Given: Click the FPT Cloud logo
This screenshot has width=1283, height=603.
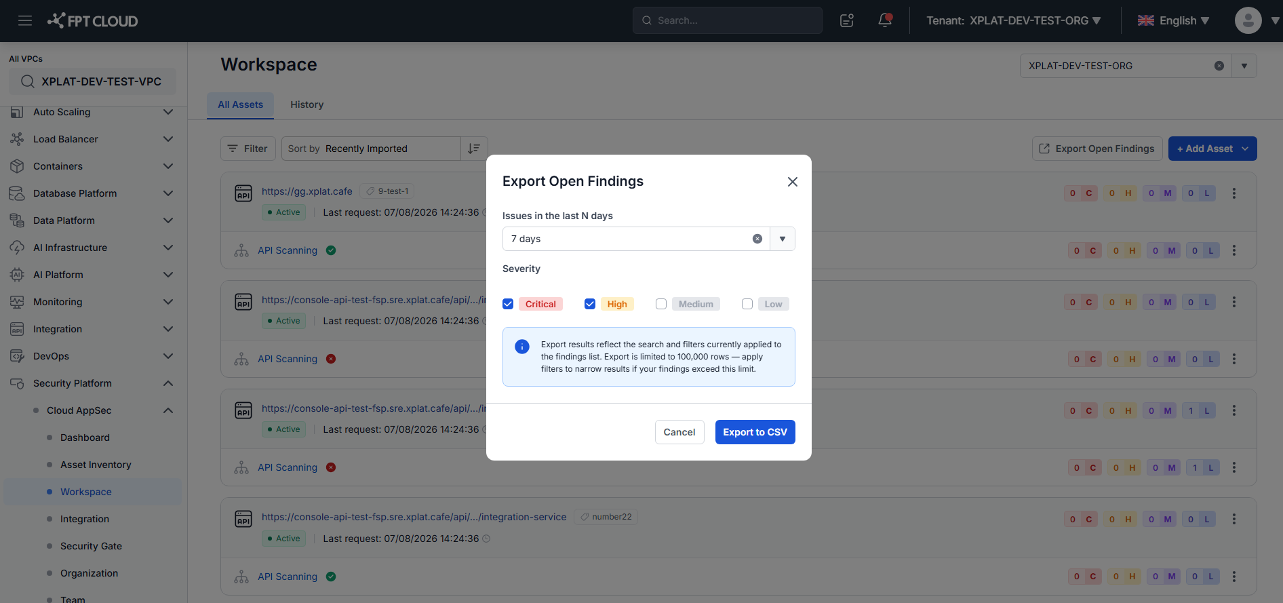Looking at the screenshot, I should [93, 21].
